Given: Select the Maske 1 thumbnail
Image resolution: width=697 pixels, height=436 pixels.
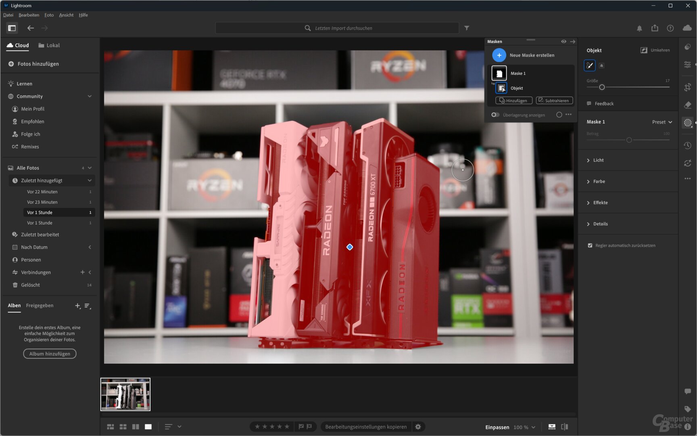Looking at the screenshot, I should coord(499,73).
